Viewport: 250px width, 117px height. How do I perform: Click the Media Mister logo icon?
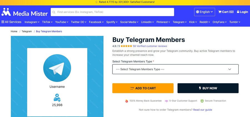6,12
